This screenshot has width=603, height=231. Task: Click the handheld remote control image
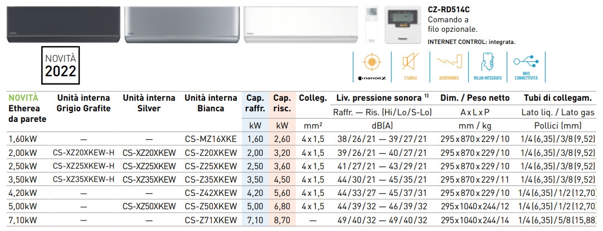[x=372, y=24]
